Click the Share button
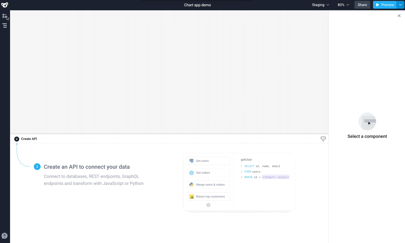 coord(362,5)
